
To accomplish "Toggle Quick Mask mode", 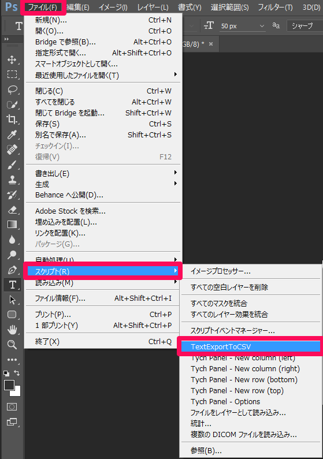I will (x=12, y=406).
